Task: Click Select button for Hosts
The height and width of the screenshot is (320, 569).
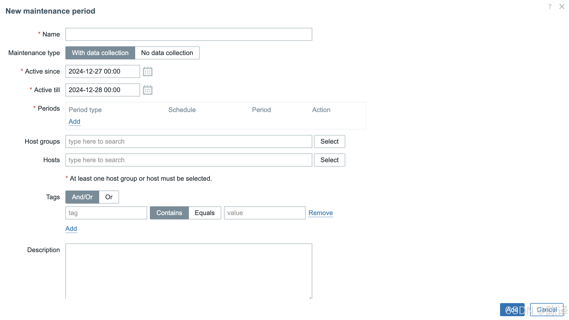Action: [329, 160]
